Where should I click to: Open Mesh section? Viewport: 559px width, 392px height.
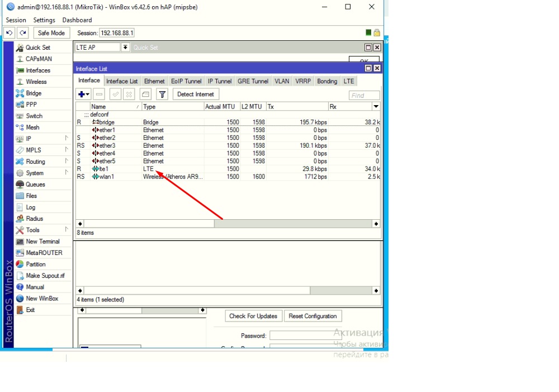tap(32, 127)
